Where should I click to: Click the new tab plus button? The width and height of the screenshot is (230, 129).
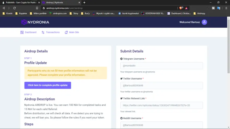click(84, 3)
